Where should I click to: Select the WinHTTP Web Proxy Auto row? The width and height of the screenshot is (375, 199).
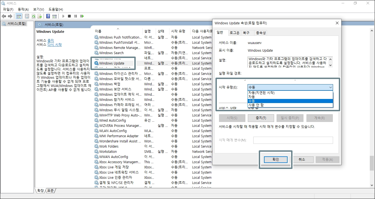click(x=153, y=115)
